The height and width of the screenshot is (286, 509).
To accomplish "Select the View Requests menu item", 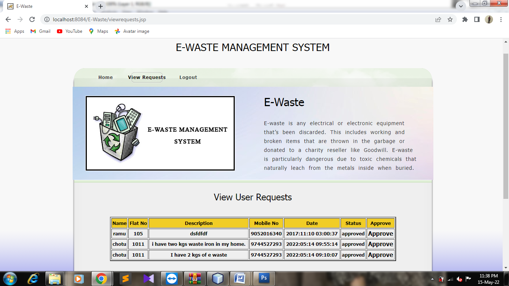I will coord(147,77).
